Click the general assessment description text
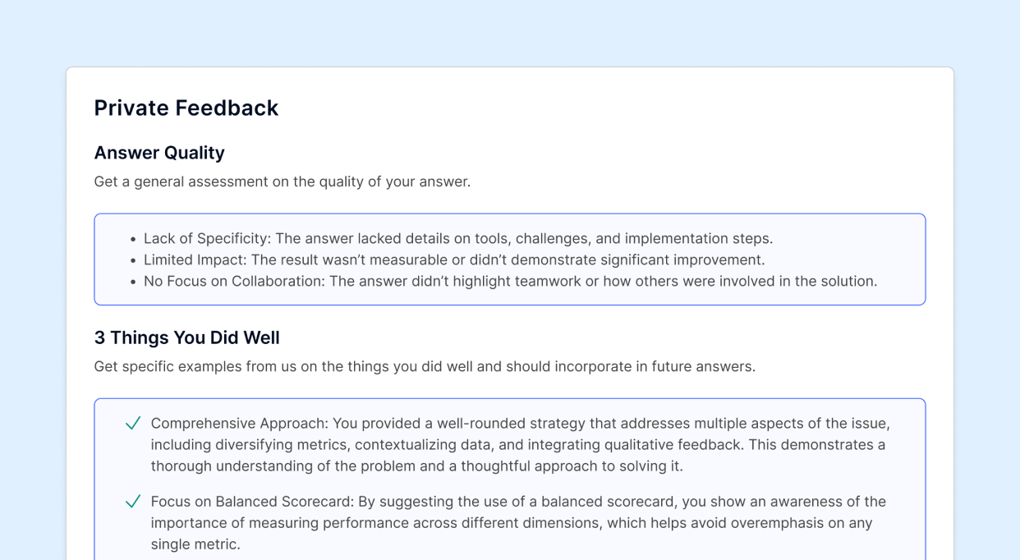 [283, 181]
